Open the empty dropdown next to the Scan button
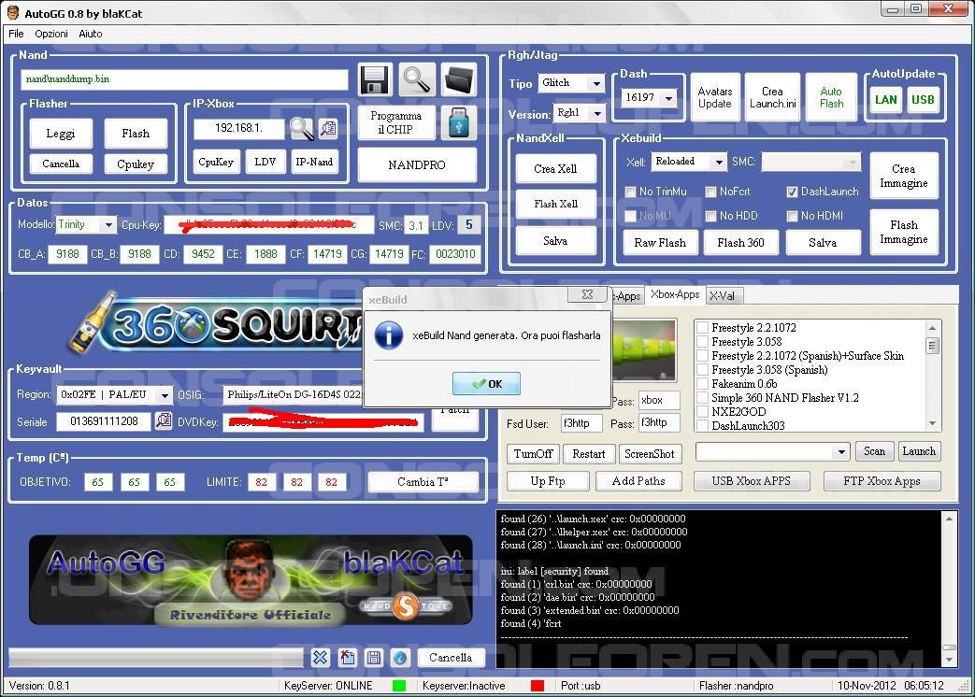 773,451
